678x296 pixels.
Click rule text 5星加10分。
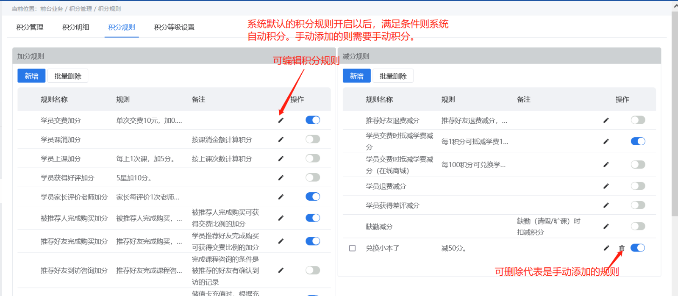[134, 178]
